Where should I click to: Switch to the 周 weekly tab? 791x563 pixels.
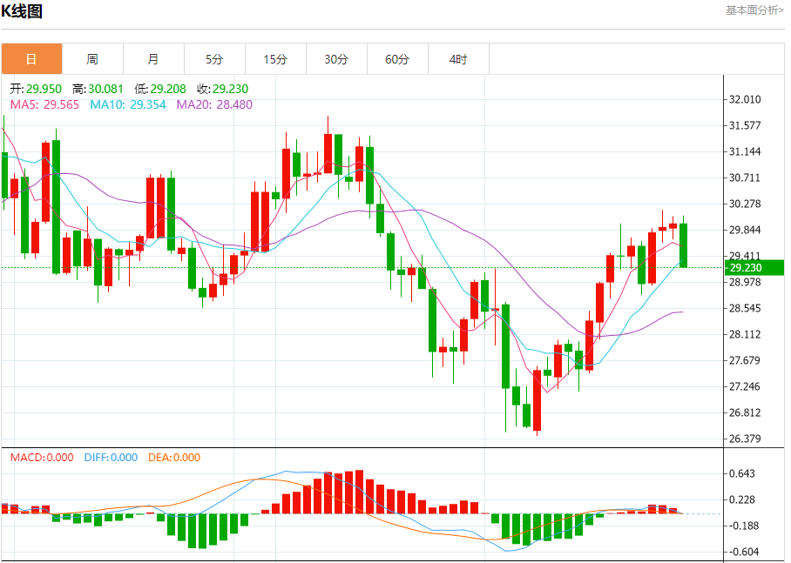(93, 59)
